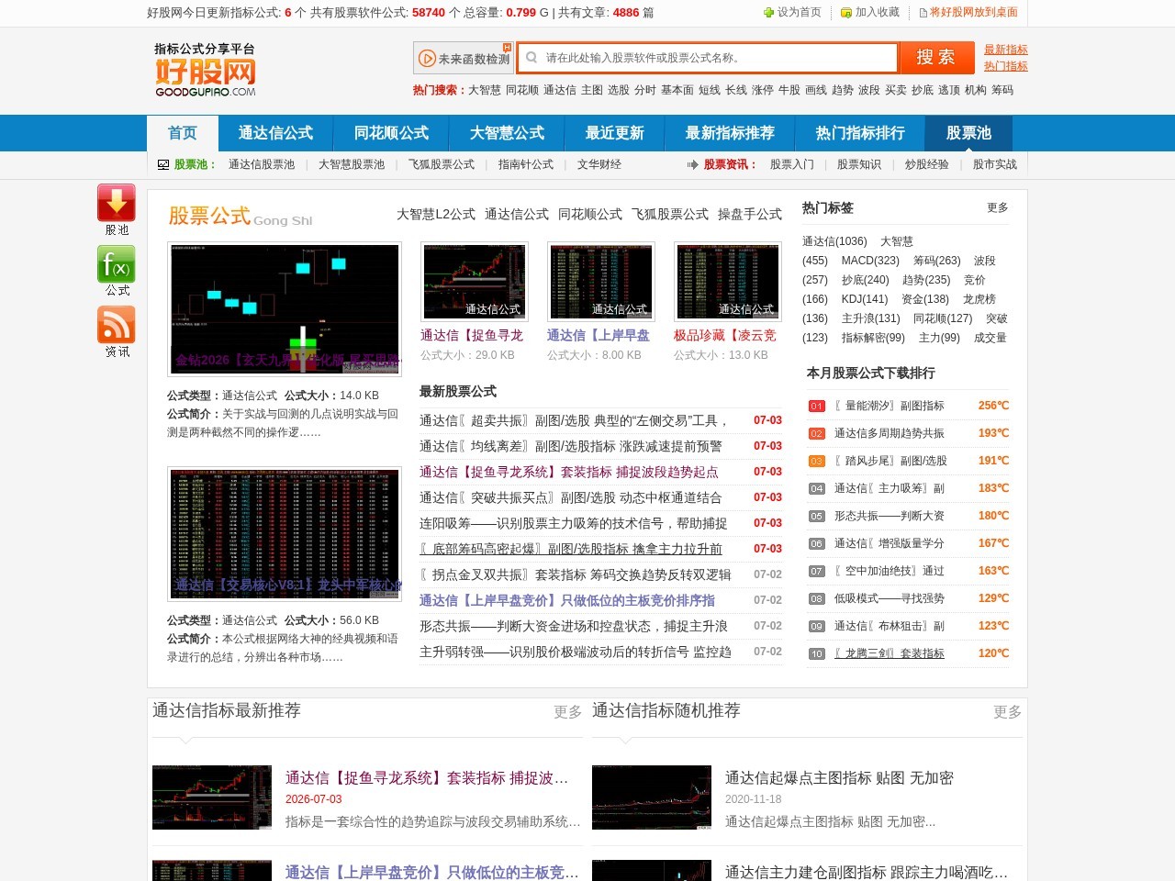This screenshot has width=1175, height=881.
Task: Click the 飞狐股票公式 sub-navigation link
Action: coord(442,165)
